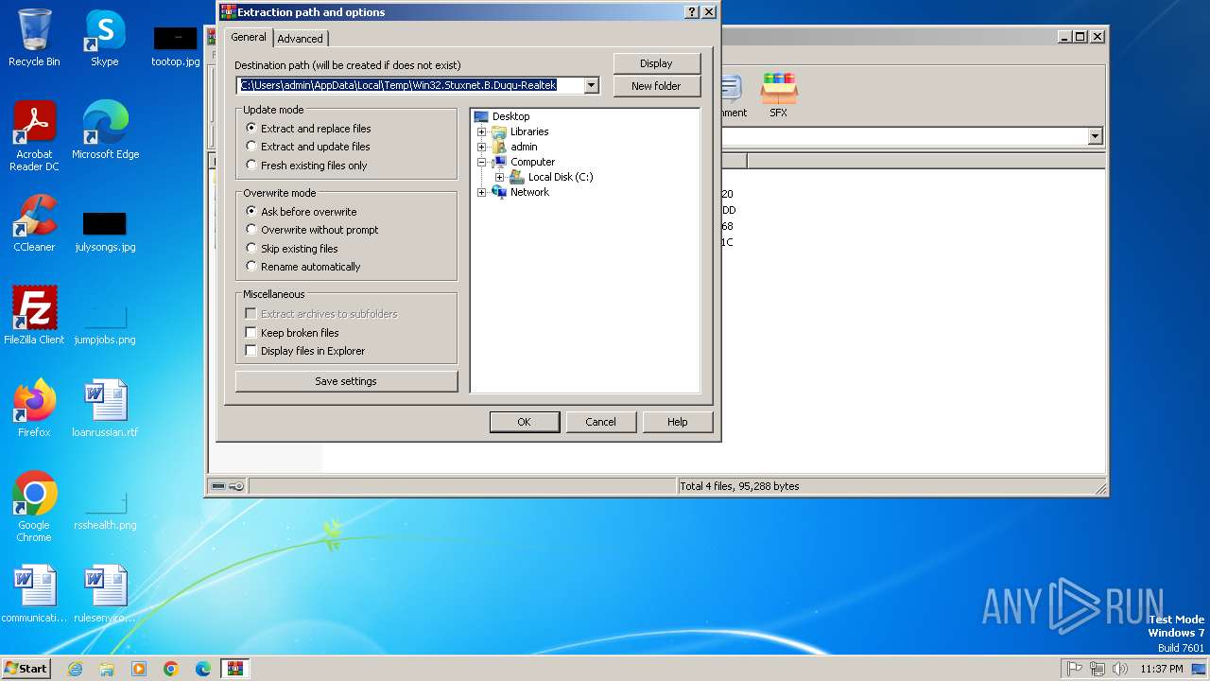Select Overwrite without prompt option
This screenshot has width=1210, height=681.
tap(312, 230)
